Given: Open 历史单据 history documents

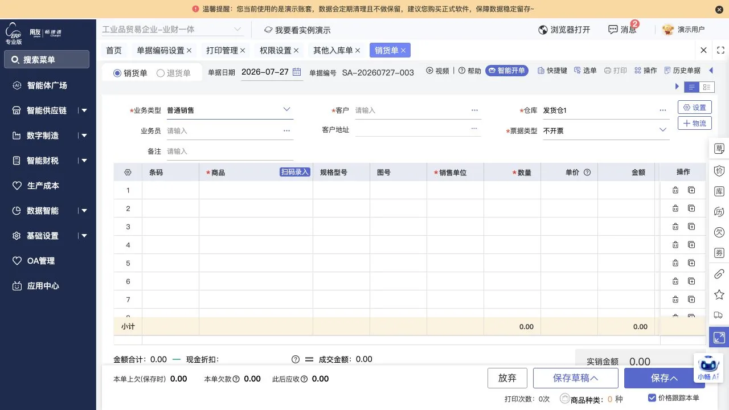Looking at the screenshot, I should (682, 71).
